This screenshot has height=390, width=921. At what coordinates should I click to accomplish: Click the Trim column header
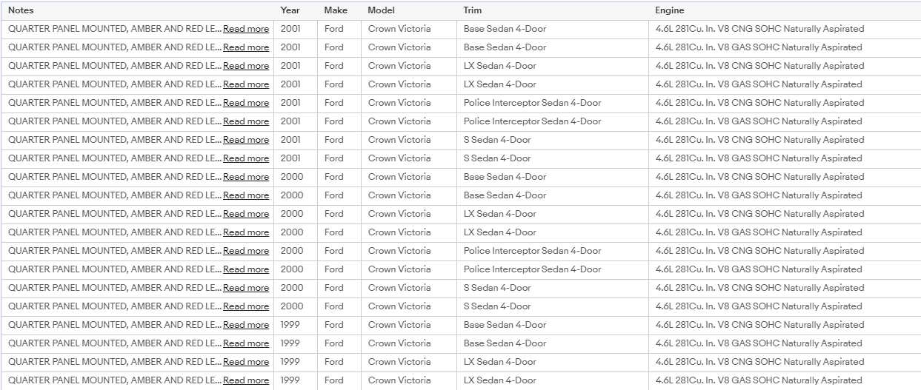point(472,10)
